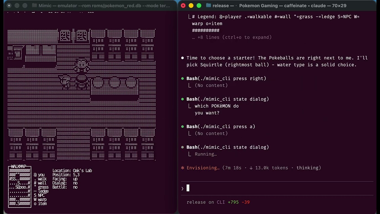380x214 pixels.
Task: Click the "ledge" legend entry
Action: (41, 191)
